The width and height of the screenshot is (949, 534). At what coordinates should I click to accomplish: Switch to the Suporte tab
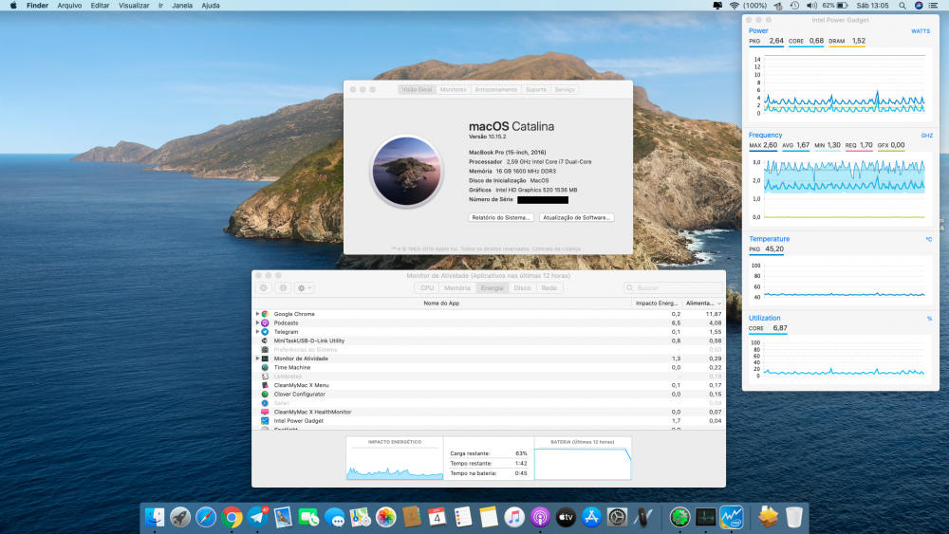click(536, 89)
